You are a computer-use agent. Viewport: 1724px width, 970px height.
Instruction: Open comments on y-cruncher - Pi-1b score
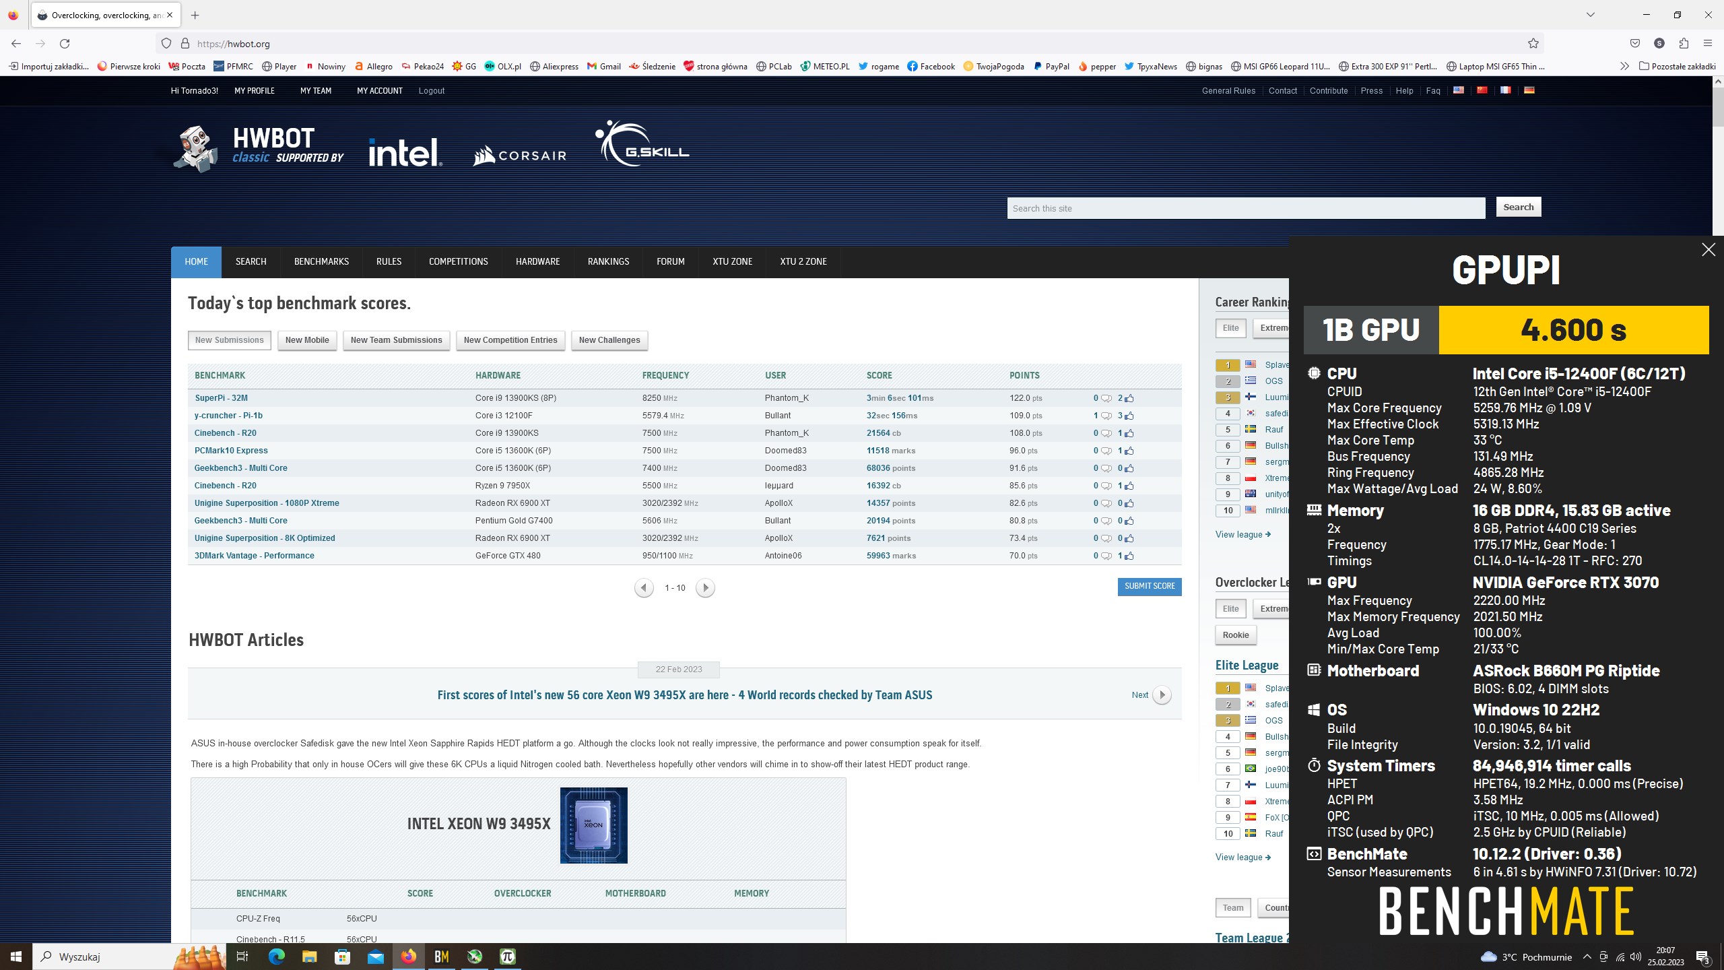pos(1106,416)
